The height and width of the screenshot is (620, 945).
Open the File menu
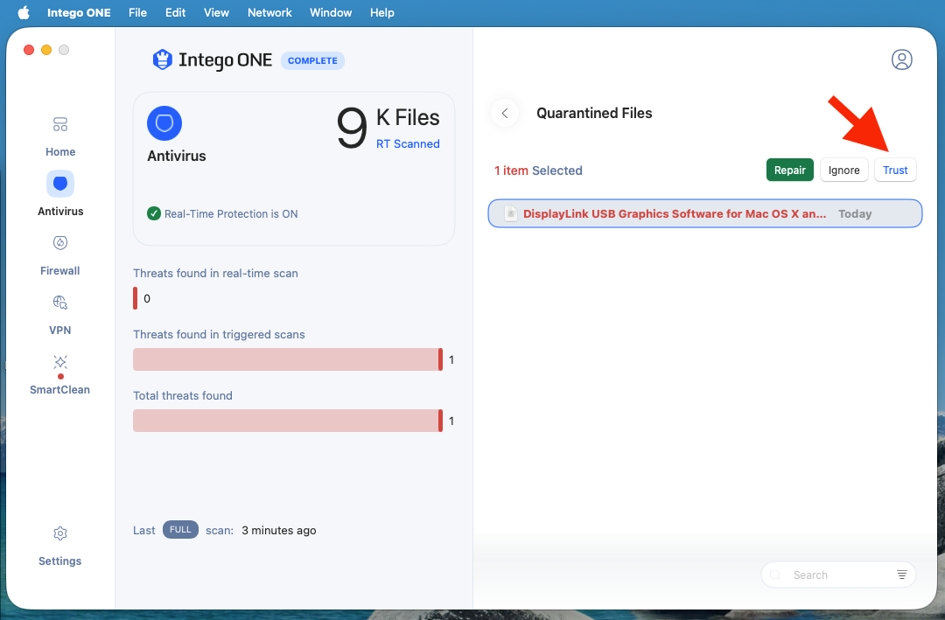coord(137,12)
